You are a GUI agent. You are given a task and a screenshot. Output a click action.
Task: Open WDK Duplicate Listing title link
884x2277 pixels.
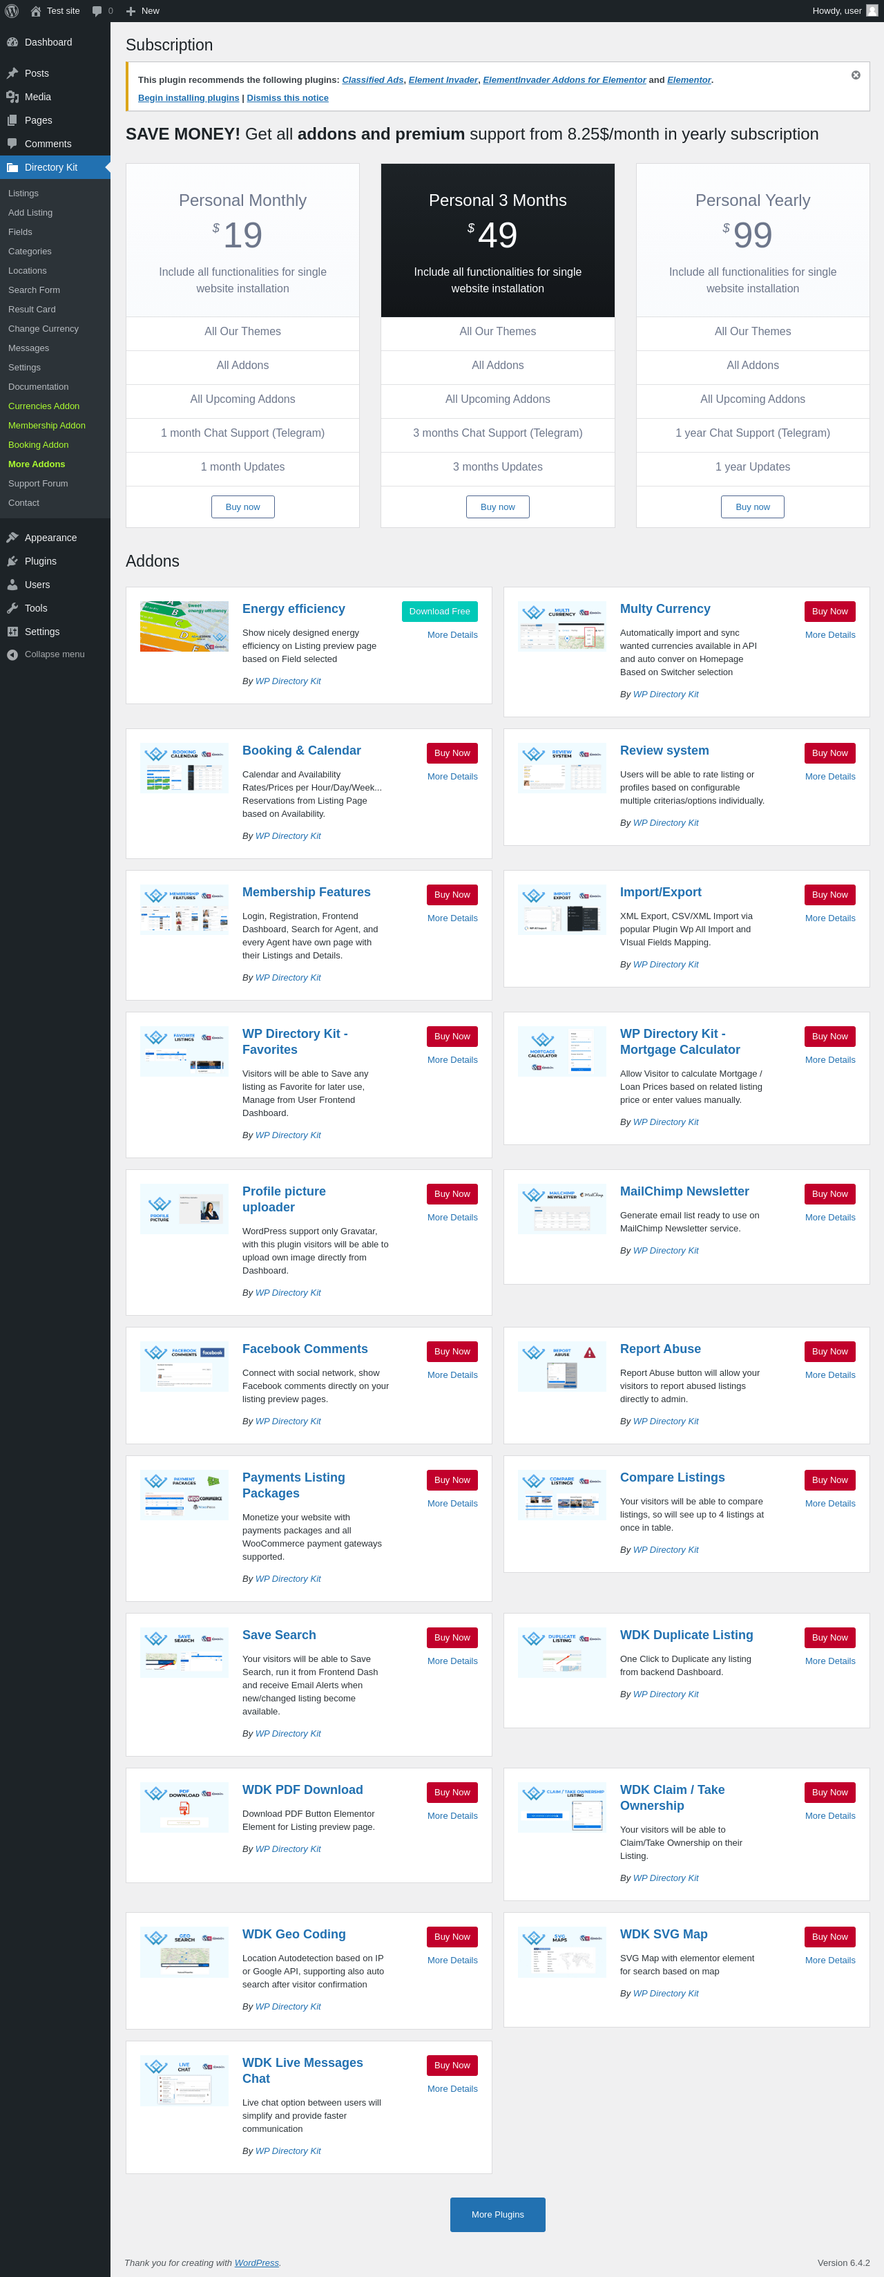[x=686, y=1635]
